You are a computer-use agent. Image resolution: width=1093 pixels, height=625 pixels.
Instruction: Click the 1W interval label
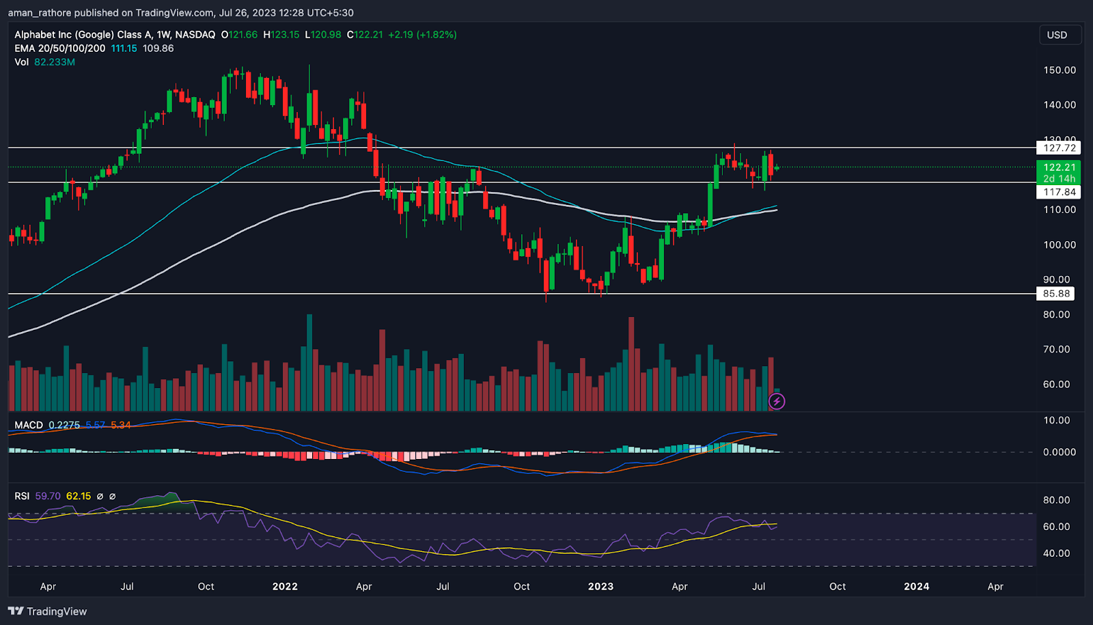[163, 34]
